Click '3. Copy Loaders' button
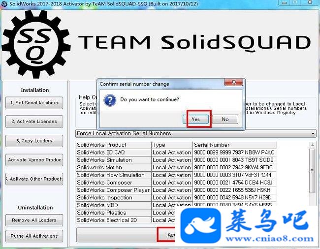The width and height of the screenshot is (320, 249). (34, 141)
